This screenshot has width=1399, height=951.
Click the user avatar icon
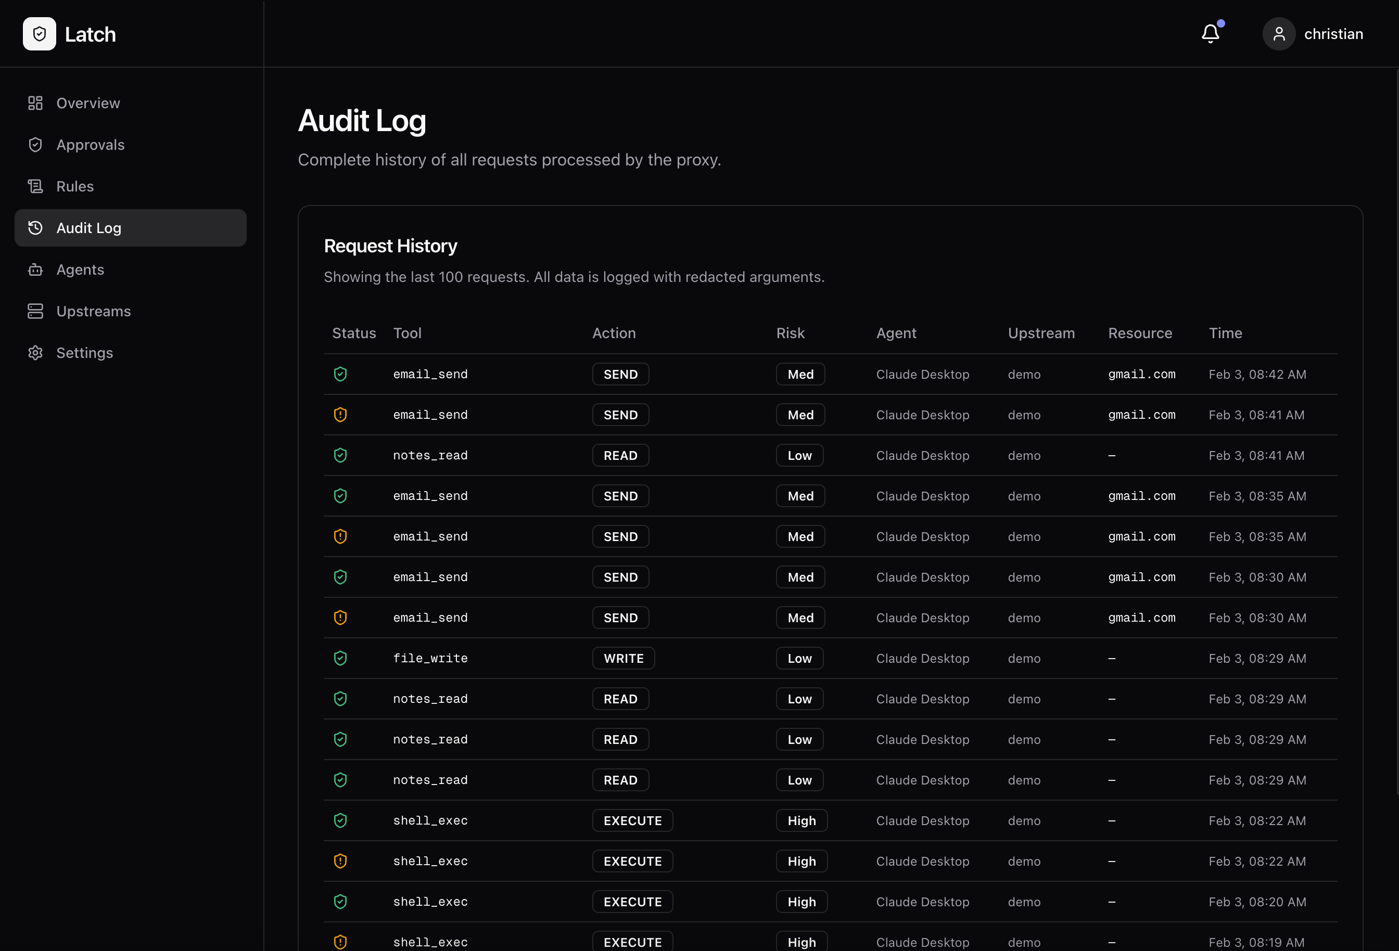coord(1279,34)
